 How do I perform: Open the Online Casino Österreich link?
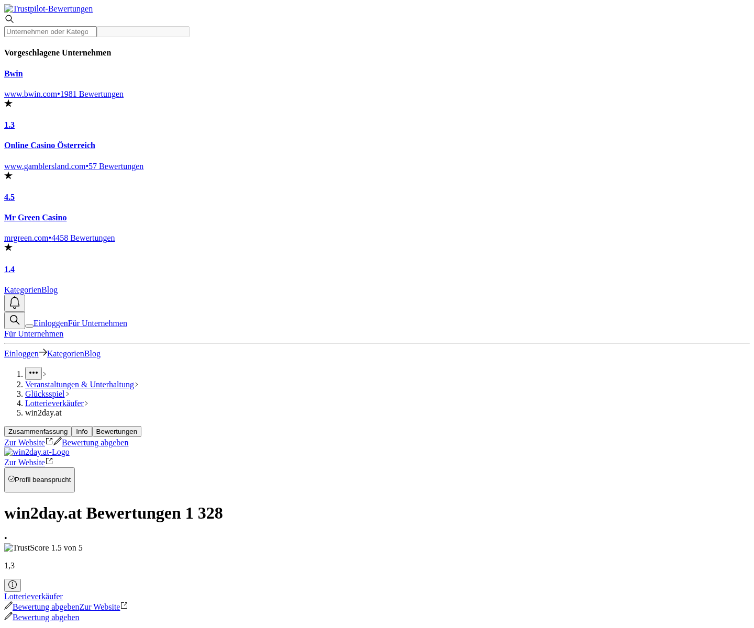pyautogui.click(x=50, y=145)
